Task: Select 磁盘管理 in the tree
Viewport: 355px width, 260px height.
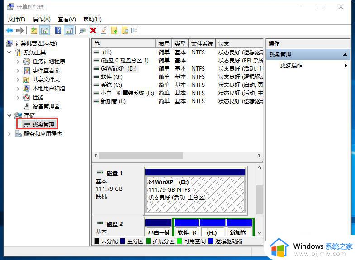Action: (43, 124)
